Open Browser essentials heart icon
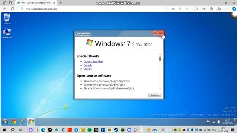The width and height of the screenshot is (237, 133). [x=219, y=9]
